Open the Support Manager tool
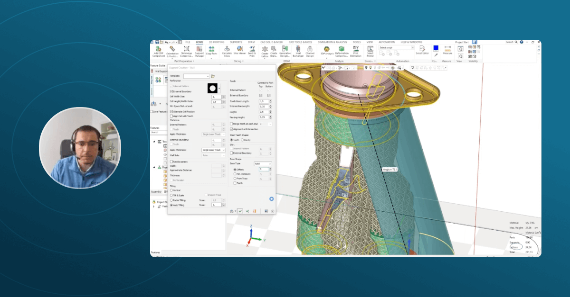The height and width of the screenshot is (297, 570). coord(199,49)
